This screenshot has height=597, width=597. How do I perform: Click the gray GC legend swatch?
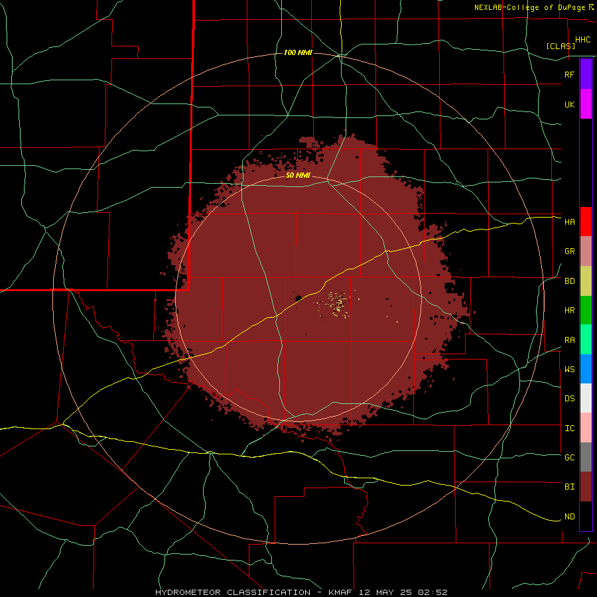coord(586,457)
